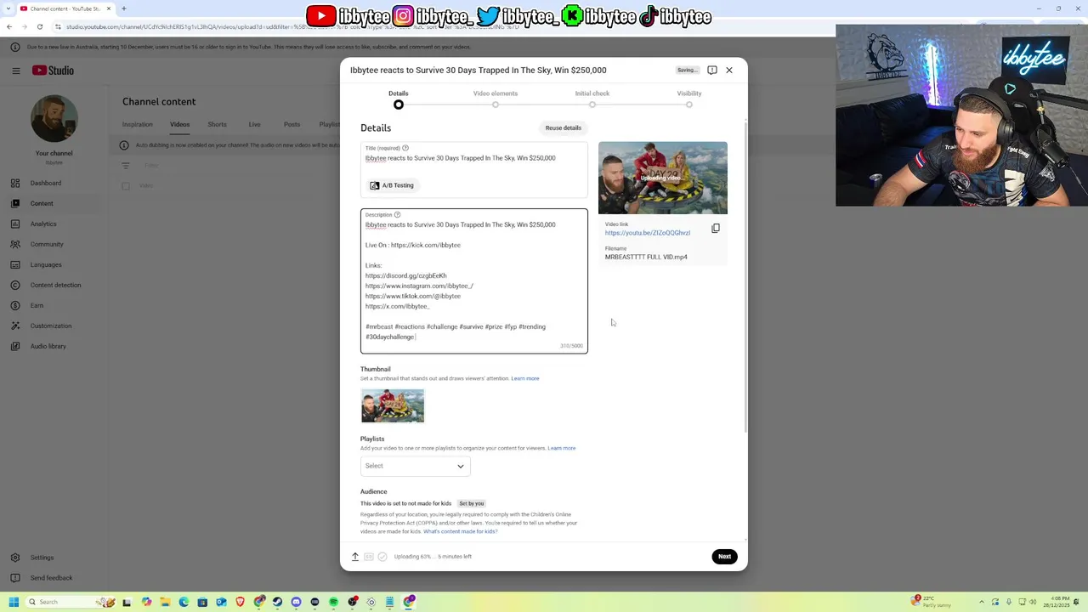Switch to the Inspiration tab
This screenshot has width=1088, height=612.
(x=137, y=124)
